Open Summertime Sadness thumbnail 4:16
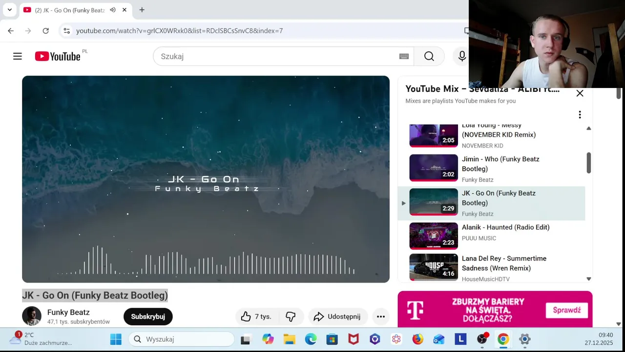Viewport: 625px width, 352px height. pyautogui.click(x=434, y=267)
